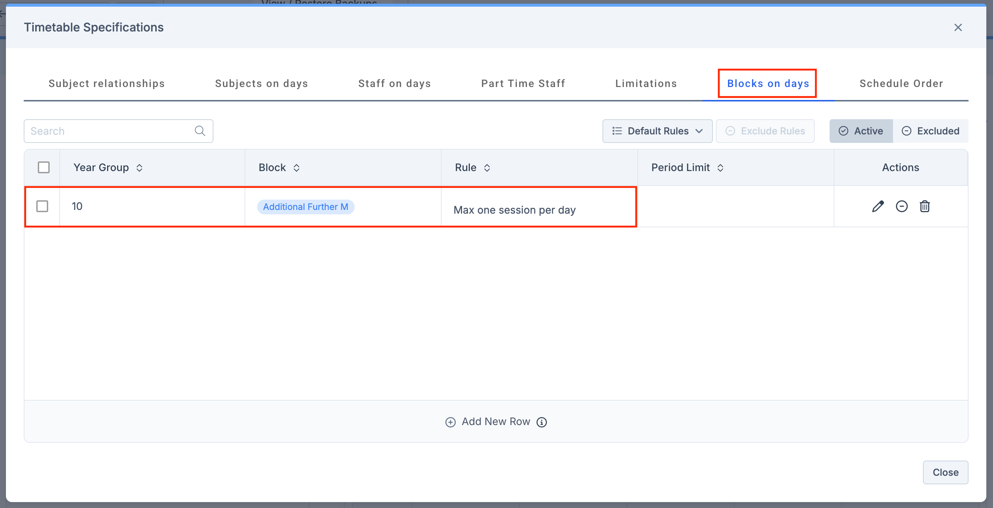Switch view to Excluded rules
Screen dimensions: 993x508
930,131
